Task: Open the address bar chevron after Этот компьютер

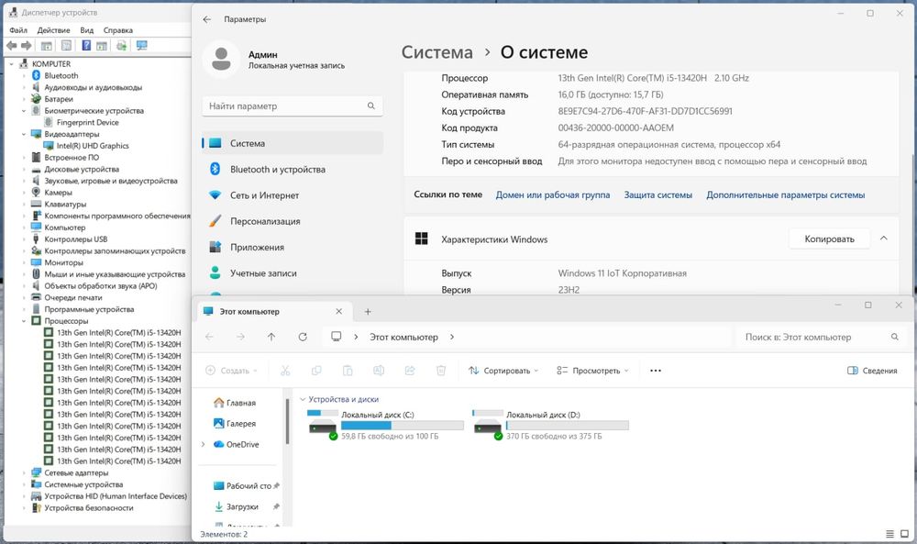Action: tap(452, 337)
